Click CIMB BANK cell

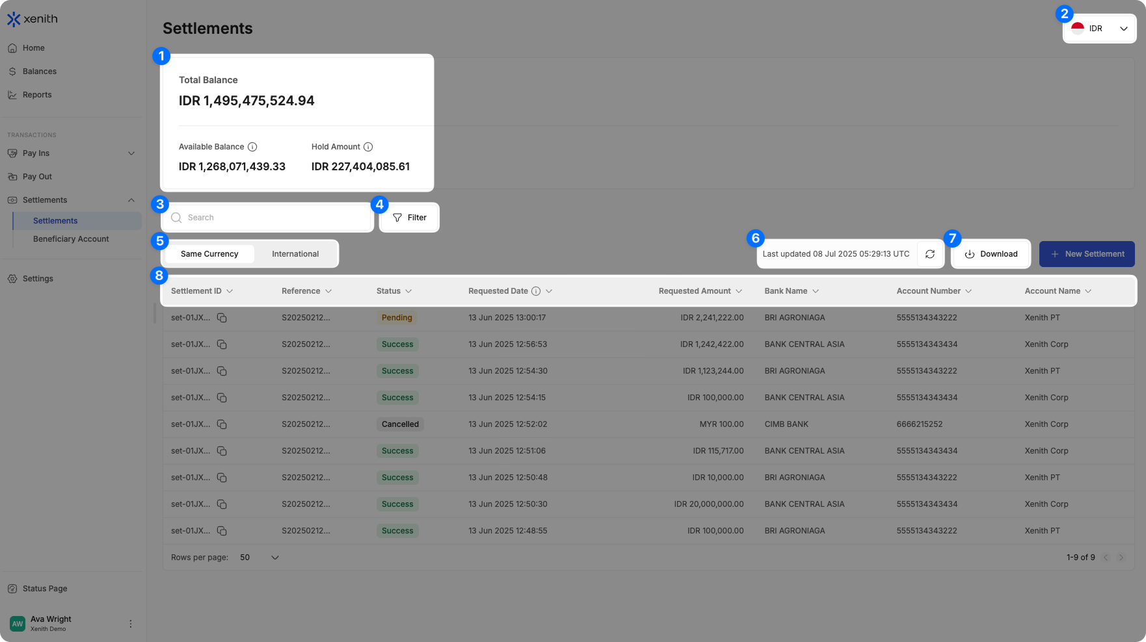click(786, 424)
